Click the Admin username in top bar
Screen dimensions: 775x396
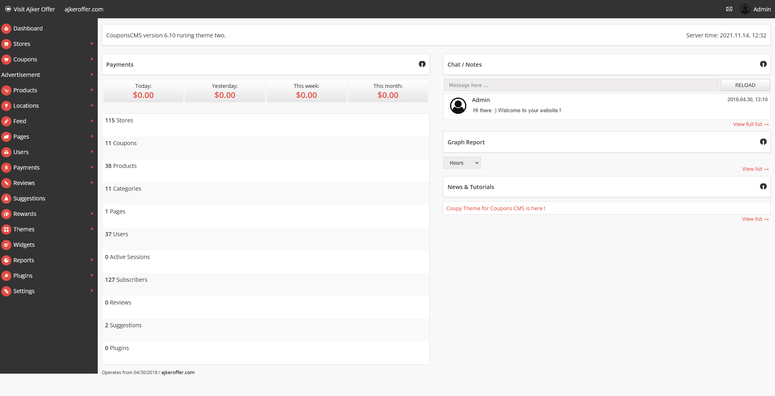click(762, 9)
